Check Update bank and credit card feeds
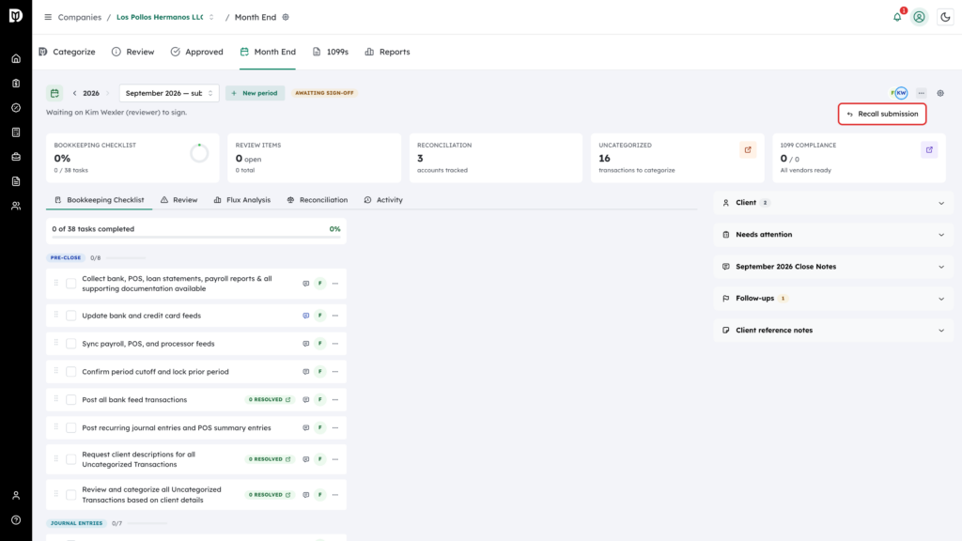The height and width of the screenshot is (541, 962). (x=71, y=316)
